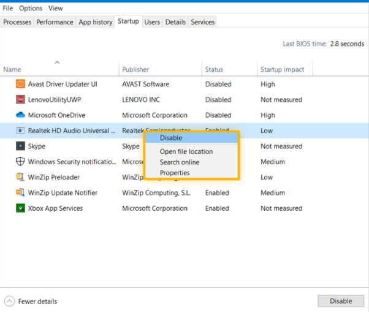Select the Avast Driver Updater UI row name
369x312 pixels.
[63, 84]
